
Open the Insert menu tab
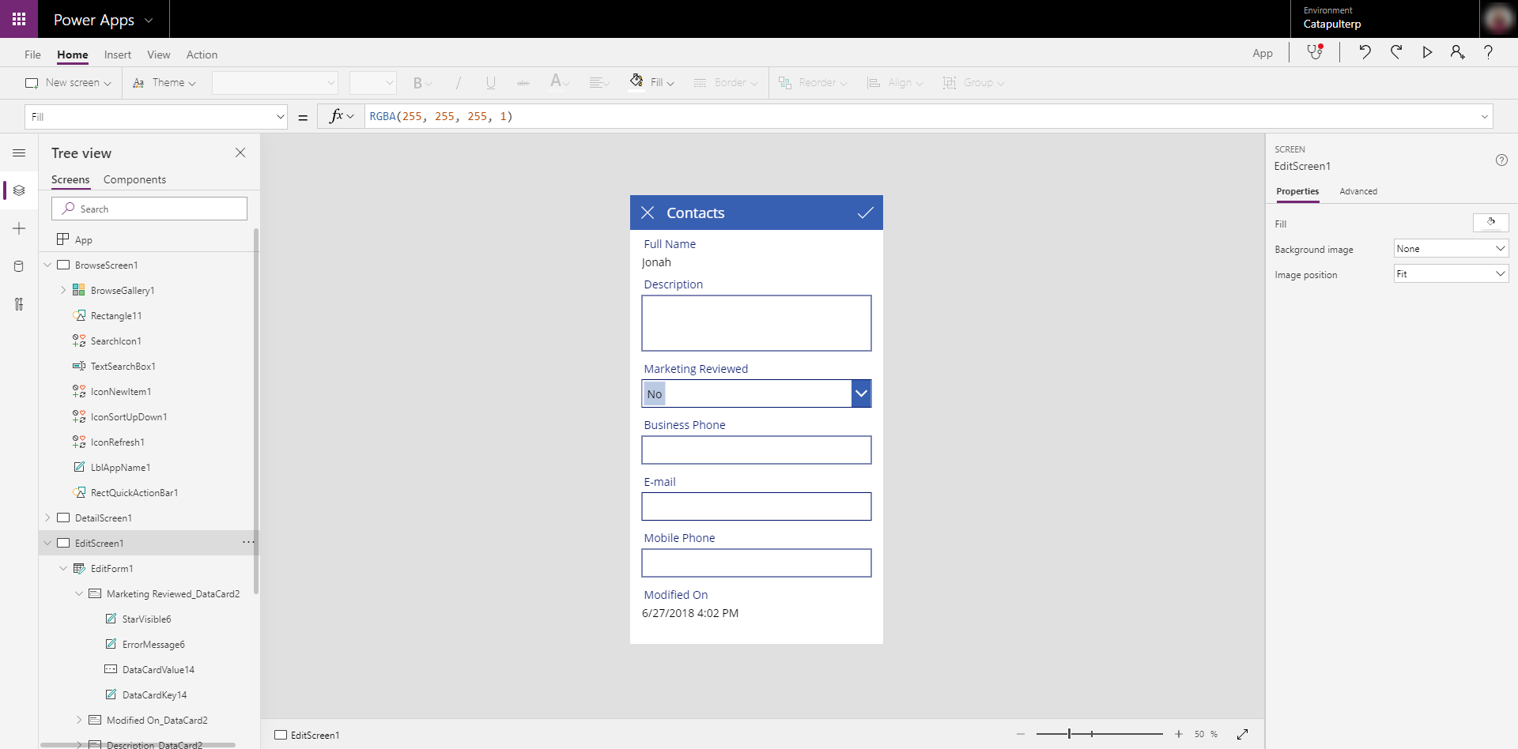tap(118, 55)
